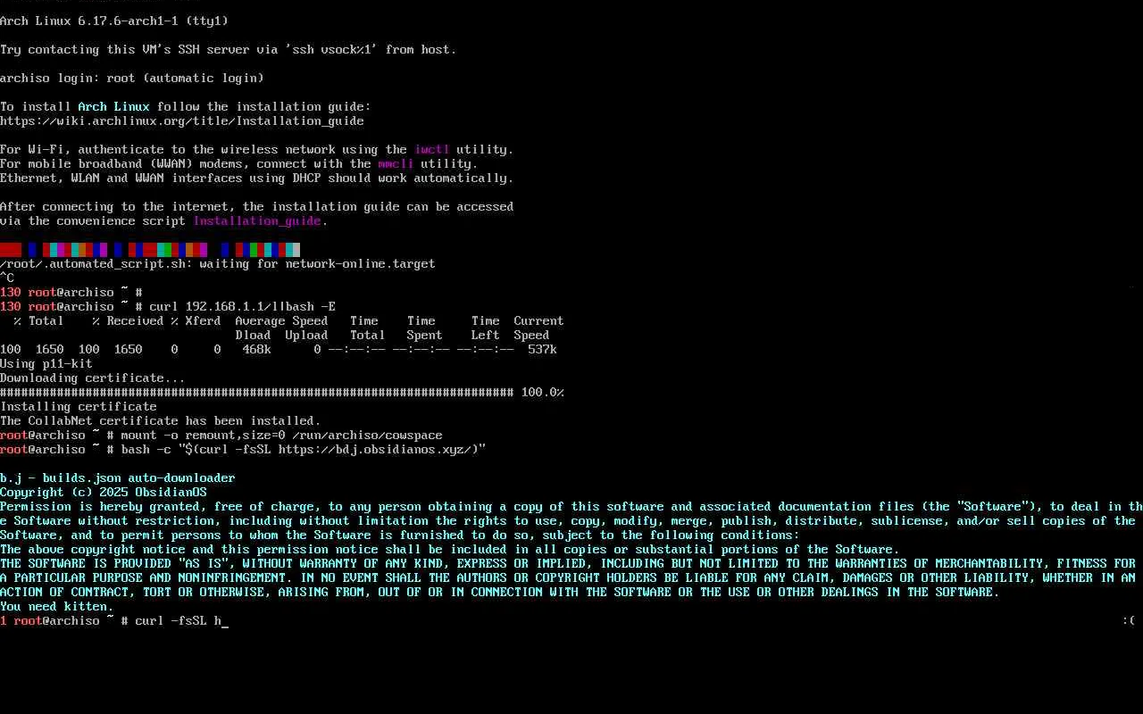
Task: Click the "Copyright (c) 2025 ObsidianOS" line
Action: (x=104, y=492)
